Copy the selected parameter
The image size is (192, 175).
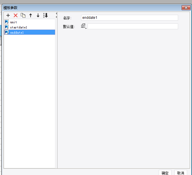(23, 15)
